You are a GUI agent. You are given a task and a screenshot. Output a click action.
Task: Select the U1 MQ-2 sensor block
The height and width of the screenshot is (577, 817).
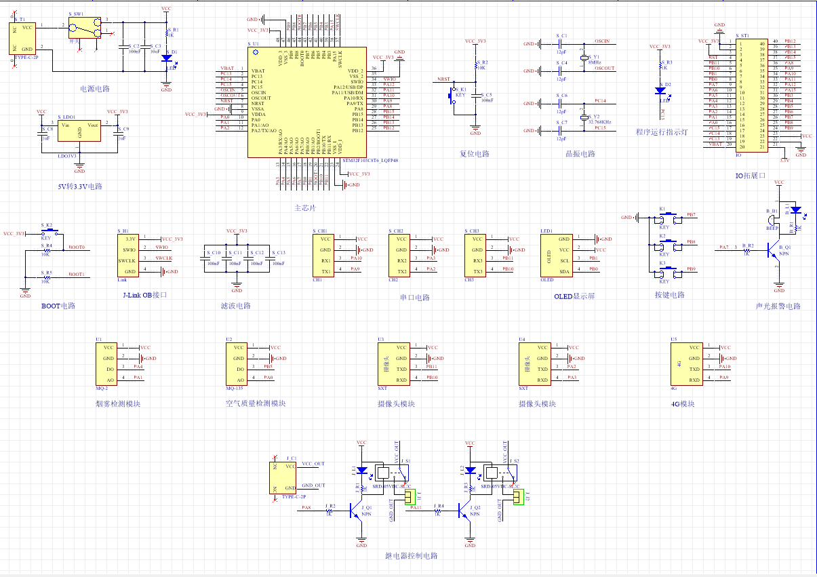tap(107, 364)
